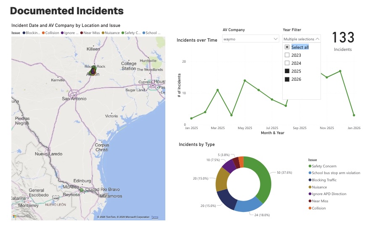Collapse the Year Filter dropdown
The width and height of the screenshot is (371, 233).
[302, 39]
